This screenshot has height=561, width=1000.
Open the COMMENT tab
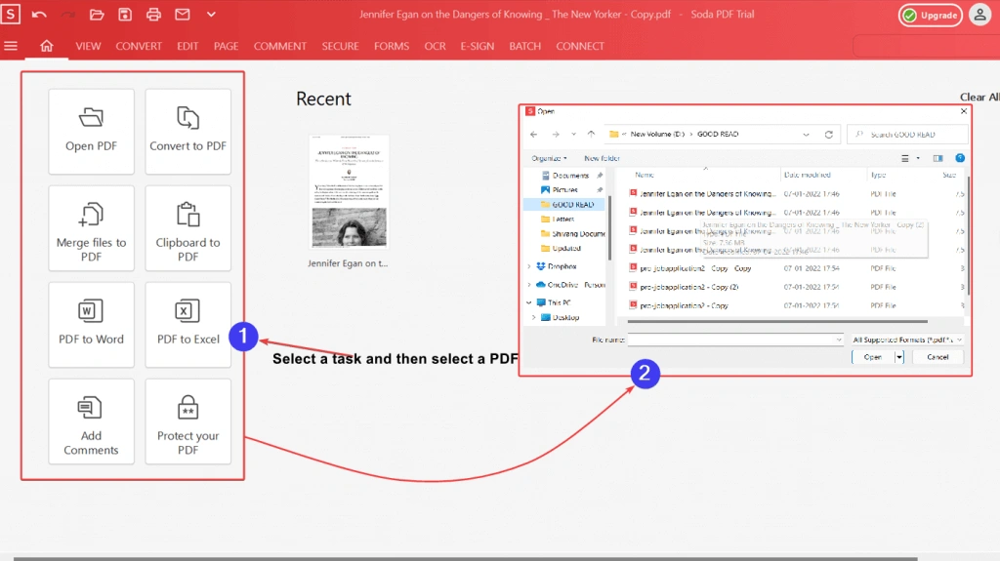coord(280,46)
